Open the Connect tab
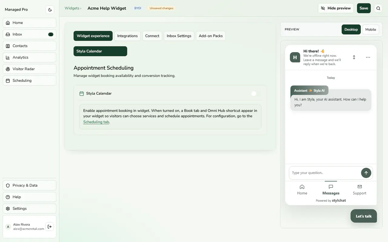Screen dimensions: 388x242 152,36
